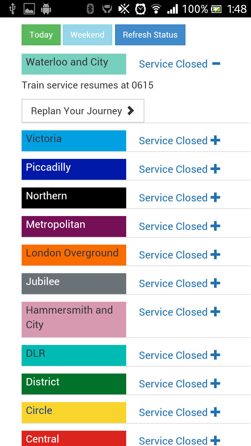Click the Service Closed link for Metropolitan
The height and width of the screenshot is (446, 251).
173,226
